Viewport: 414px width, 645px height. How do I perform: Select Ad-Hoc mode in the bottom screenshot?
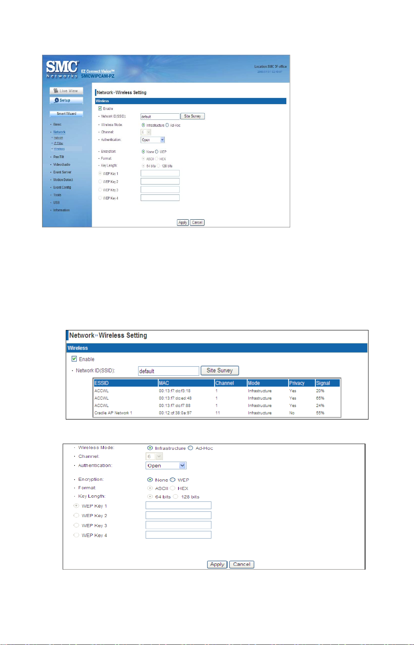[190, 448]
